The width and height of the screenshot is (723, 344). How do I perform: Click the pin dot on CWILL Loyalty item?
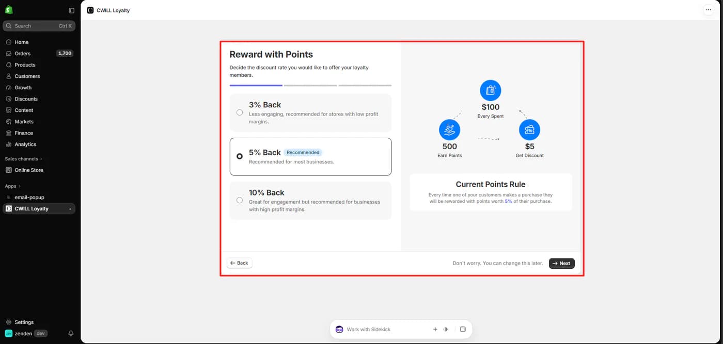click(70, 209)
